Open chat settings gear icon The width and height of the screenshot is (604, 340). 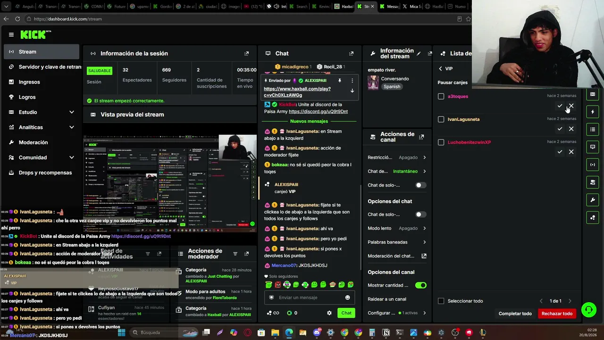coord(329,313)
